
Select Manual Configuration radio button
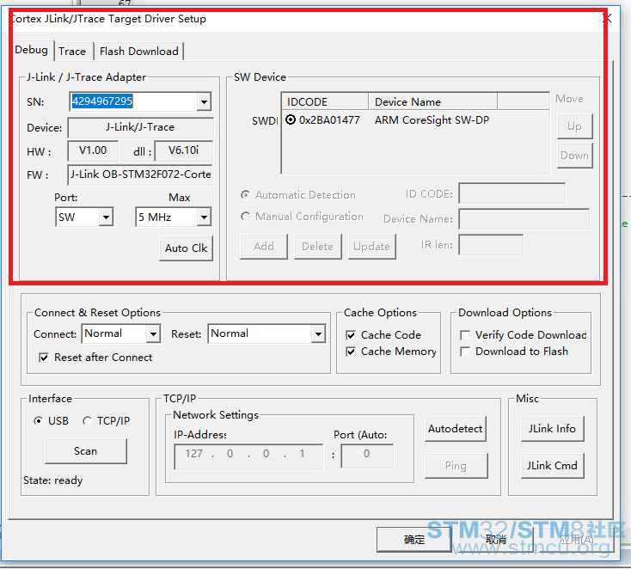tap(245, 217)
